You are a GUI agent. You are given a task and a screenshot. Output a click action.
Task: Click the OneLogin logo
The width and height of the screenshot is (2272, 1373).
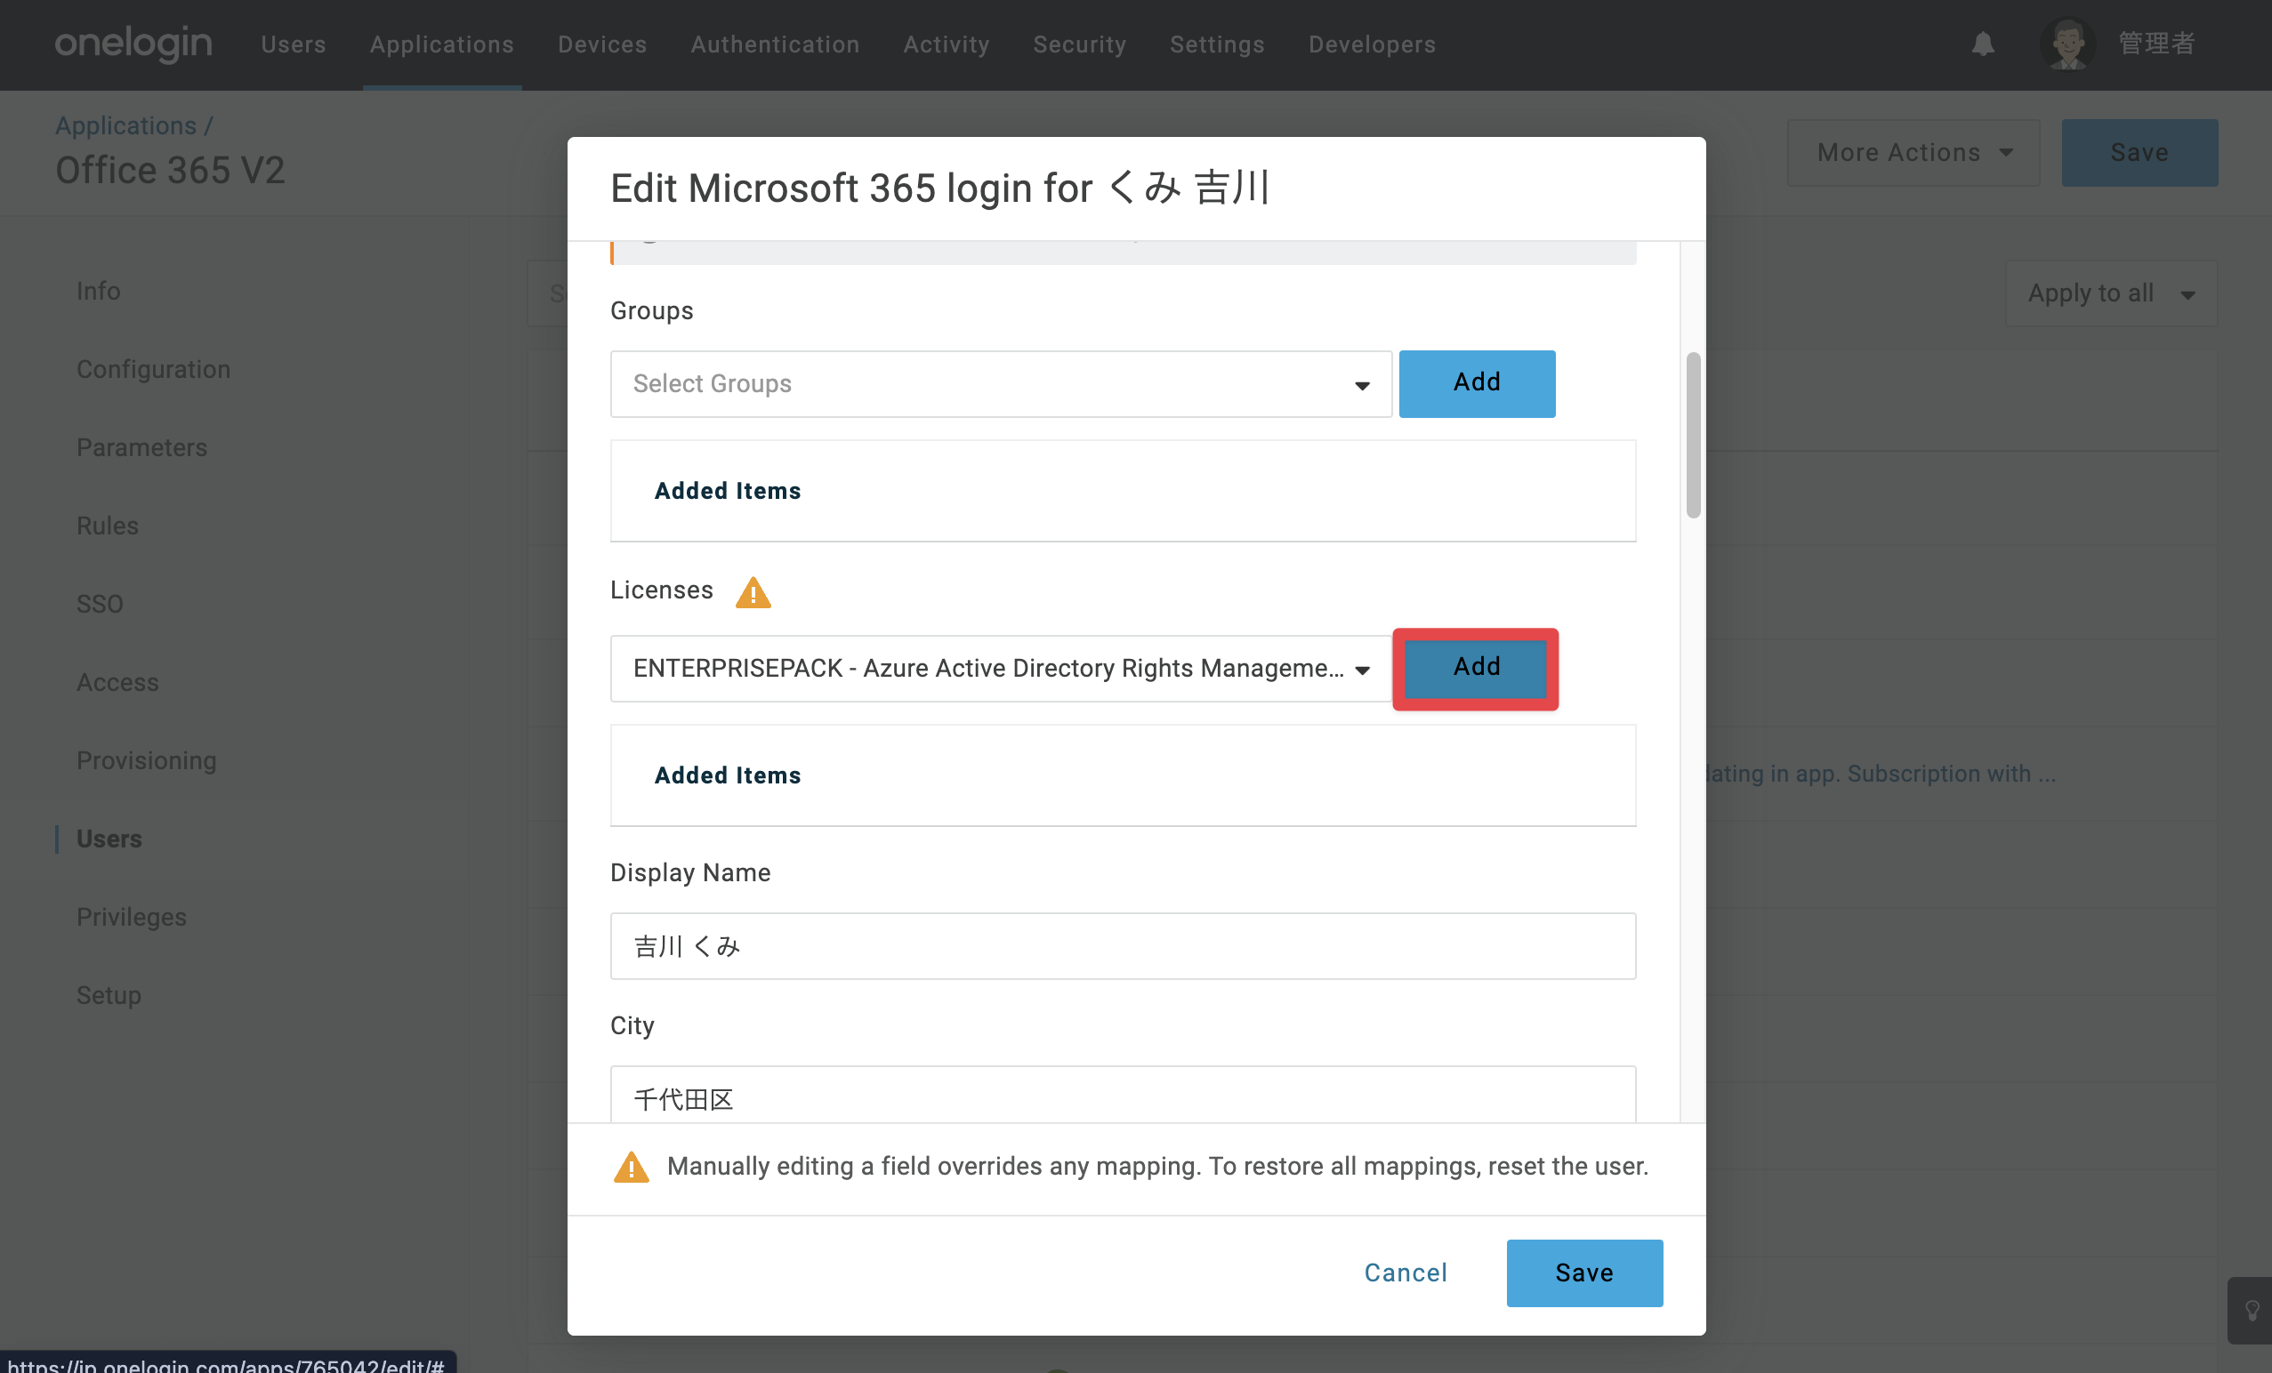(133, 44)
